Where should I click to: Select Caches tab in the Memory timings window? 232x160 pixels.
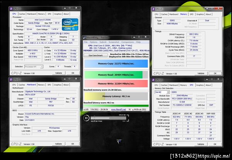pyautogui.click(x=164, y=14)
